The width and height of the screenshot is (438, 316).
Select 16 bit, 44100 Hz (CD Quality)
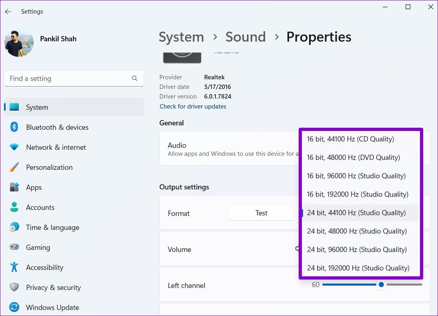pyautogui.click(x=350, y=139)
